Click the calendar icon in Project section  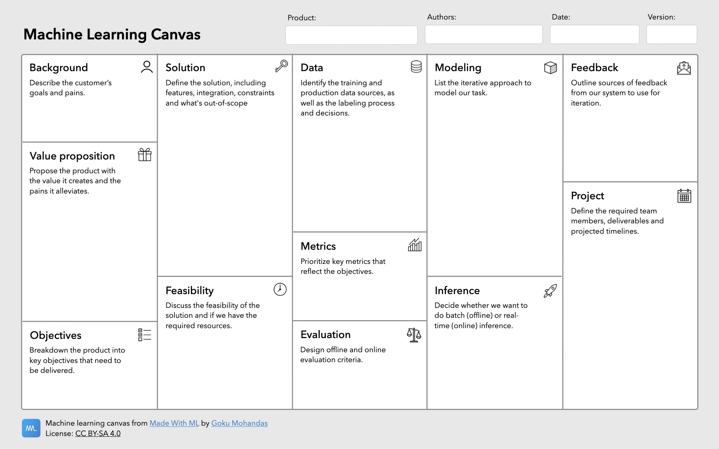[684, 196]
